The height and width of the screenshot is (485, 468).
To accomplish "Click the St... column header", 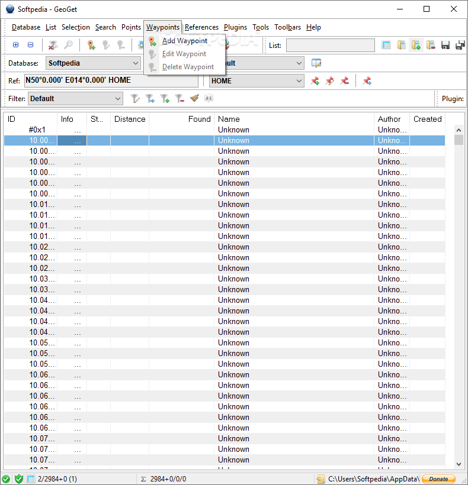I will pyautogui.click(x=98, y=119).
